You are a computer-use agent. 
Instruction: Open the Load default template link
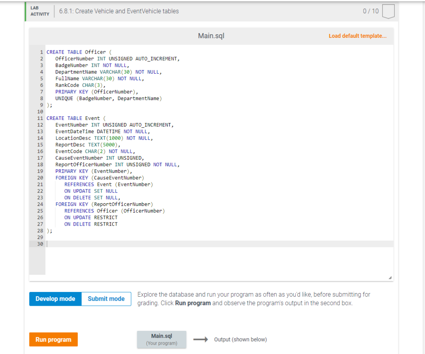coord(357,35)
